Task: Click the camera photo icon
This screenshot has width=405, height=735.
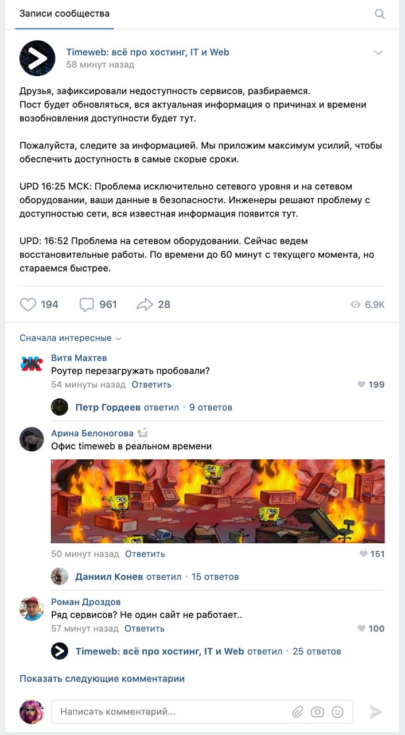Action: coord(317,712)
